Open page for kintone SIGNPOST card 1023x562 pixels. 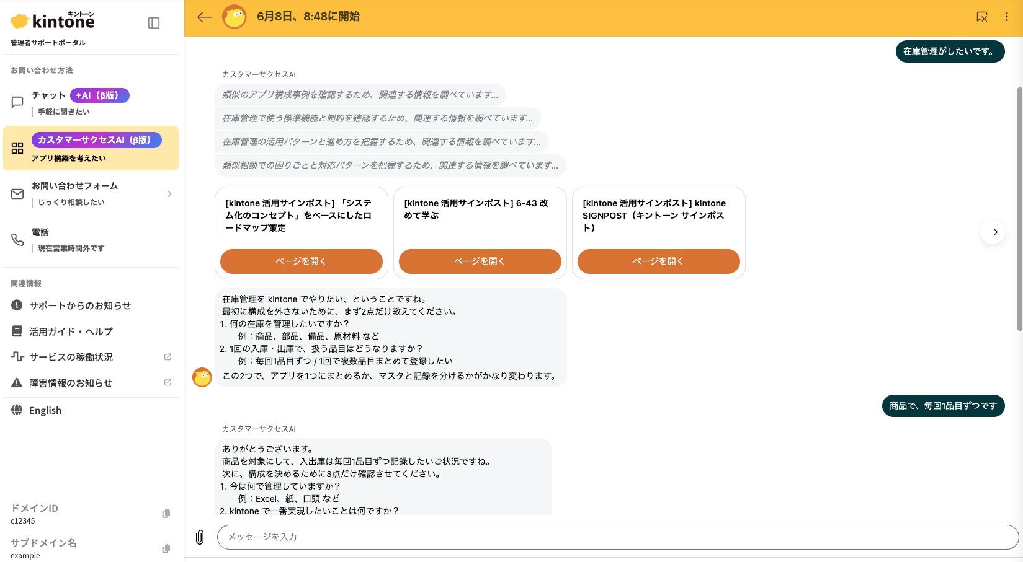click(x=659, y=261)
